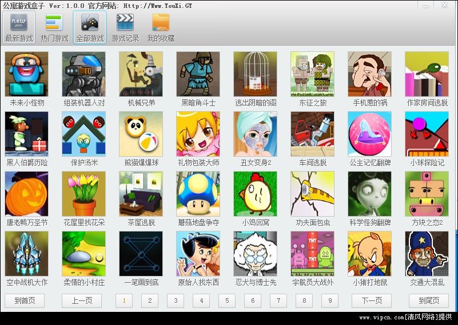Open the 机械兄弟 game icon
This screenshot has height=325, width=458.
tap(141, 74)
